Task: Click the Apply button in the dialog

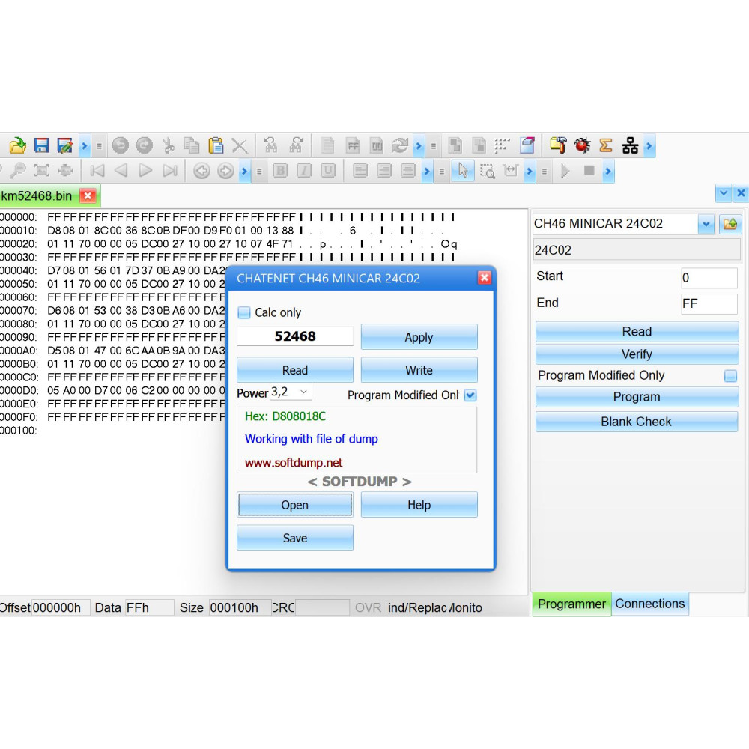Action: [419, 337]
